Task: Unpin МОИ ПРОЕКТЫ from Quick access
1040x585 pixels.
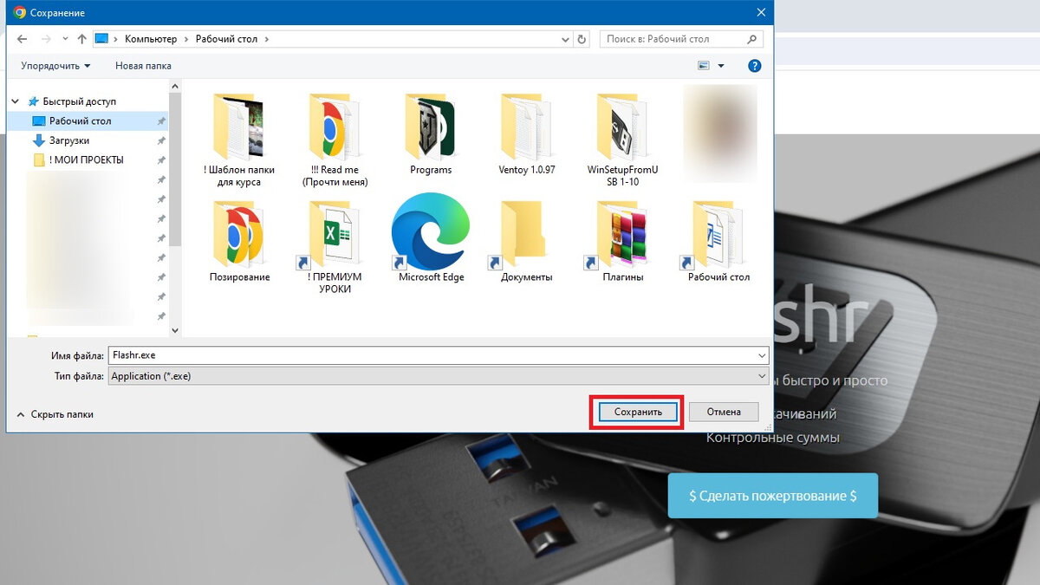Action: pyautogui.click(x=161, y=159)
